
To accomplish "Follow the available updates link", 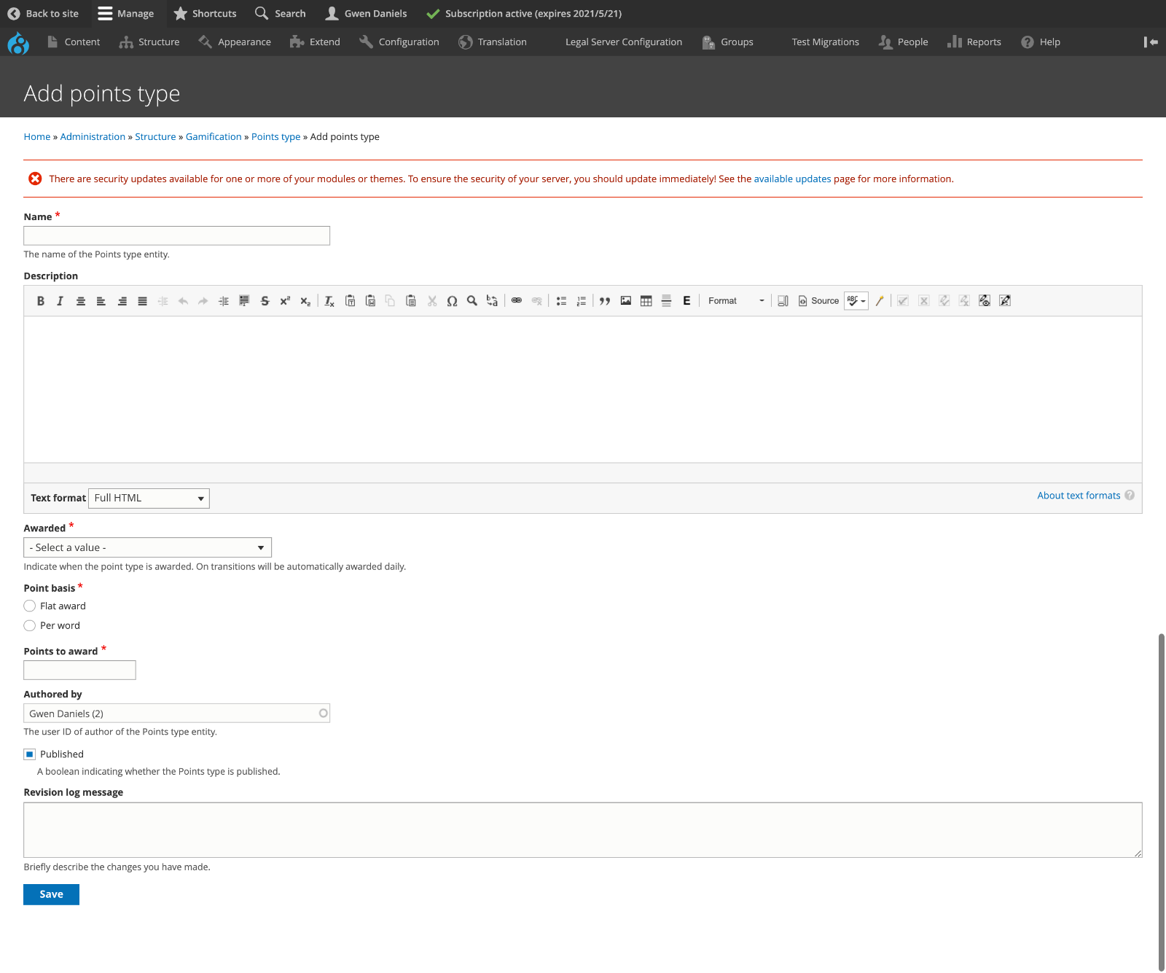I will (x=792, y=179).
